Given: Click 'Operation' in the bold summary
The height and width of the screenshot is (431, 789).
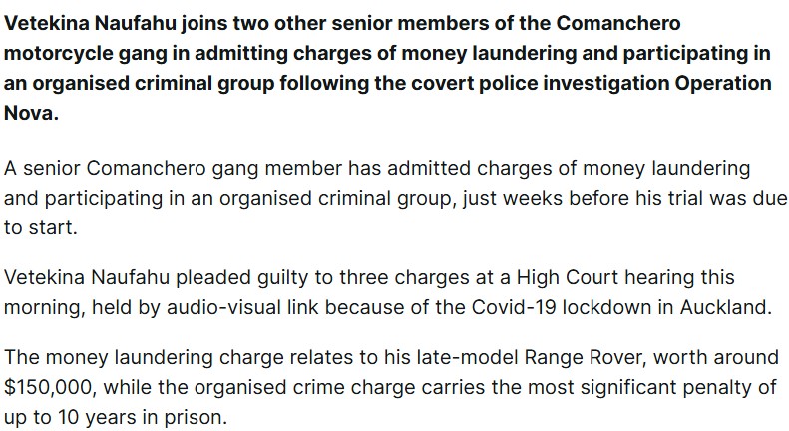Looking at the screenshot, I should click(x=722, y=83).
